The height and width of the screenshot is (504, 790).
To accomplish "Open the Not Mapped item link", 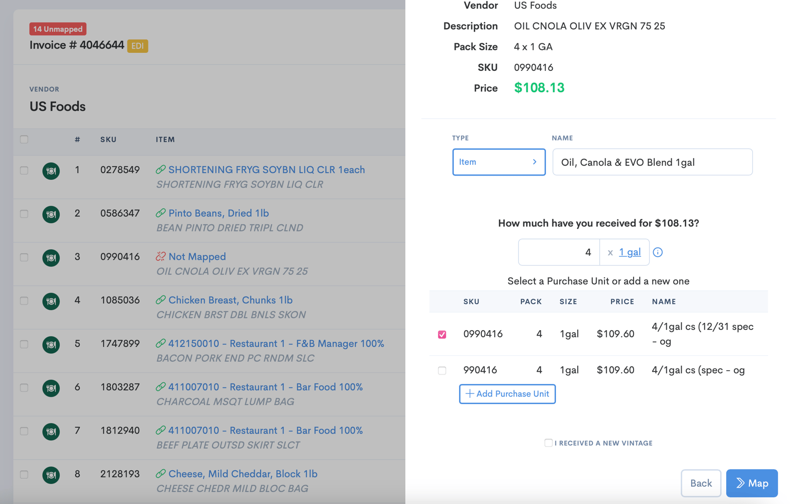I will [197, 257].
